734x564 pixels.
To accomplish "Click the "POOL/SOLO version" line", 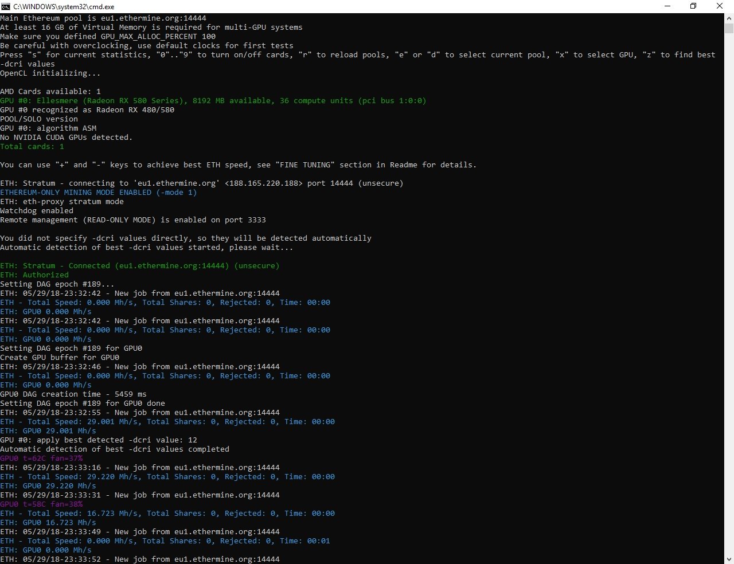I will click(39, 119).
